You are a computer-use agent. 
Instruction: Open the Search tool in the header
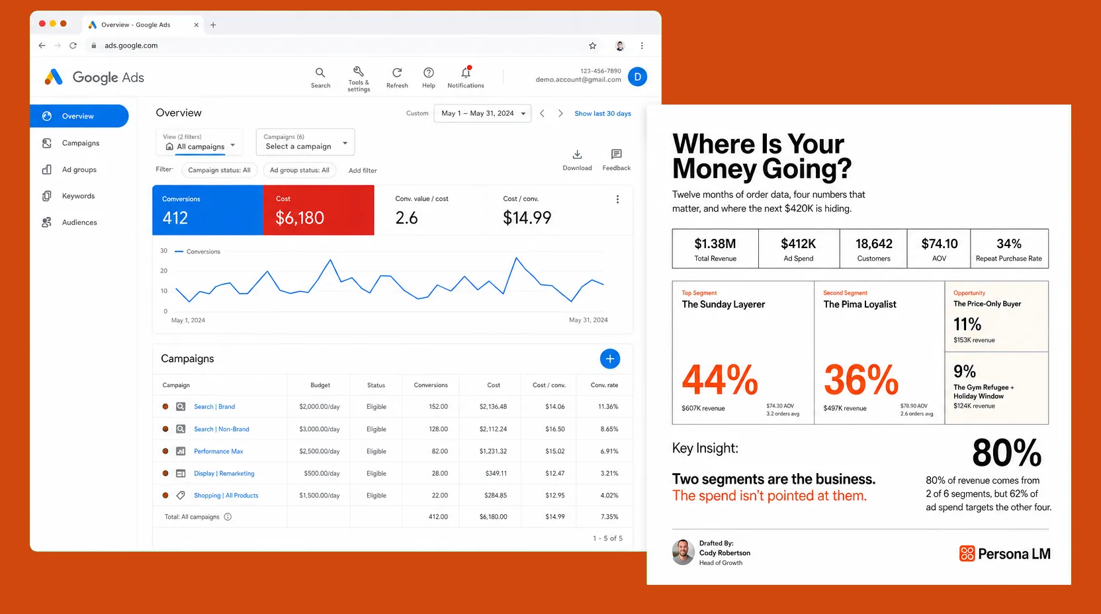[320, 77]
